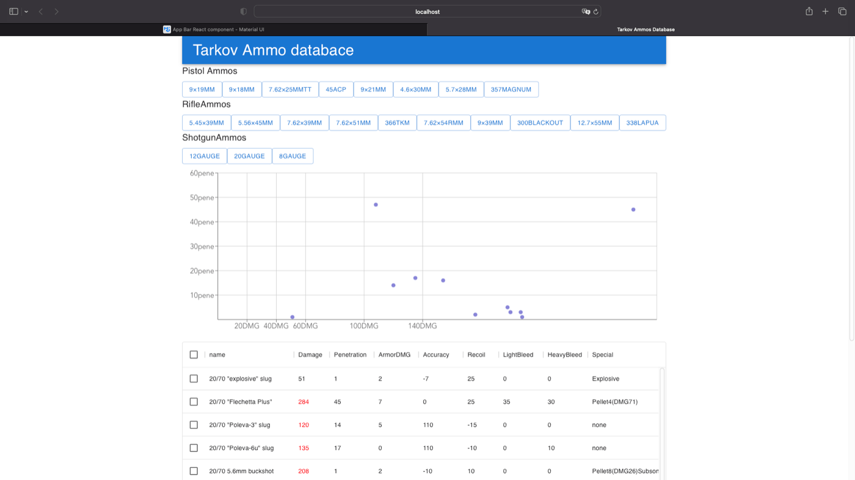Select the 9×19MM pistol ammo button

202,90
